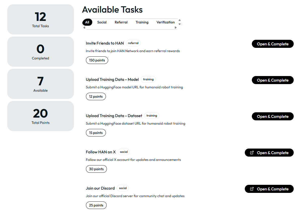Click the right scroll arrow under the filter tabs
The width and height of the screenshot is (300, 211).
176,28
